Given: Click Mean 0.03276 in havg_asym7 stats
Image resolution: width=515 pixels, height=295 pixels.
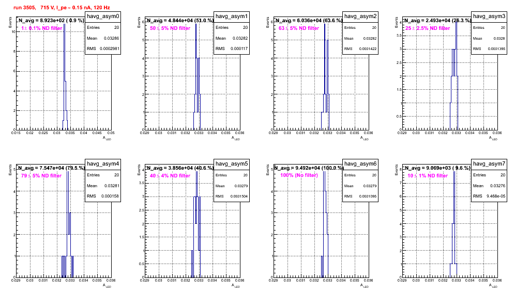Looking at the screenshot, I should [489, 186].
